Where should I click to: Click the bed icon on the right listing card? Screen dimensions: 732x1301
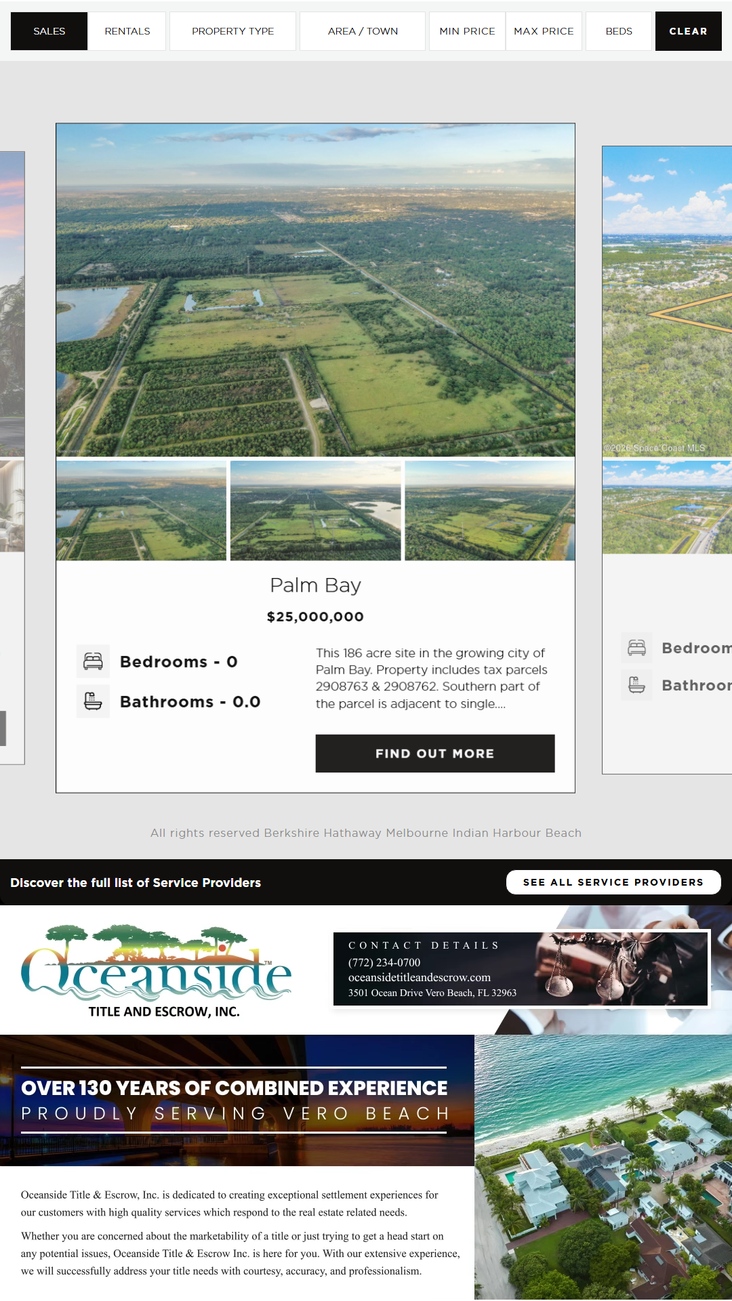[x=636, y=648]
